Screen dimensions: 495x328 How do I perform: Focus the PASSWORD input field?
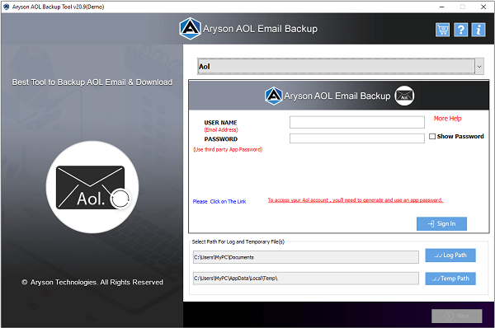coord(357,138)
